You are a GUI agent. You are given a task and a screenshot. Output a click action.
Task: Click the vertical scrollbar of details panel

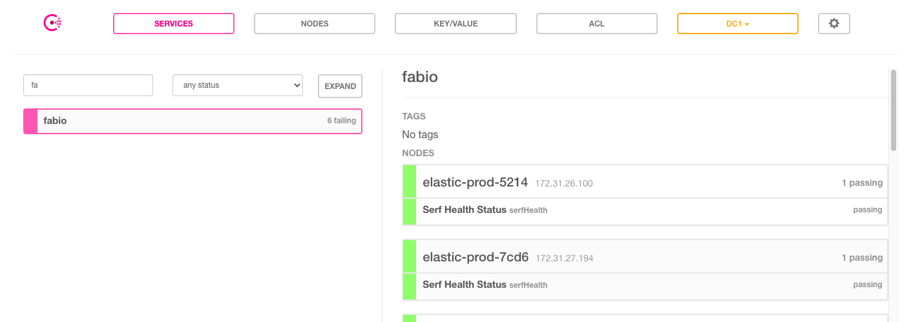pyautogui.click(x=894, y=110)
